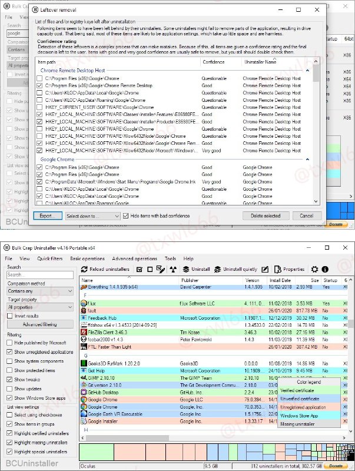Click the GitHub Desktop icon in list
Viewport: 355px width, 471px height.
pyautogui.click(x=84, y=392)
